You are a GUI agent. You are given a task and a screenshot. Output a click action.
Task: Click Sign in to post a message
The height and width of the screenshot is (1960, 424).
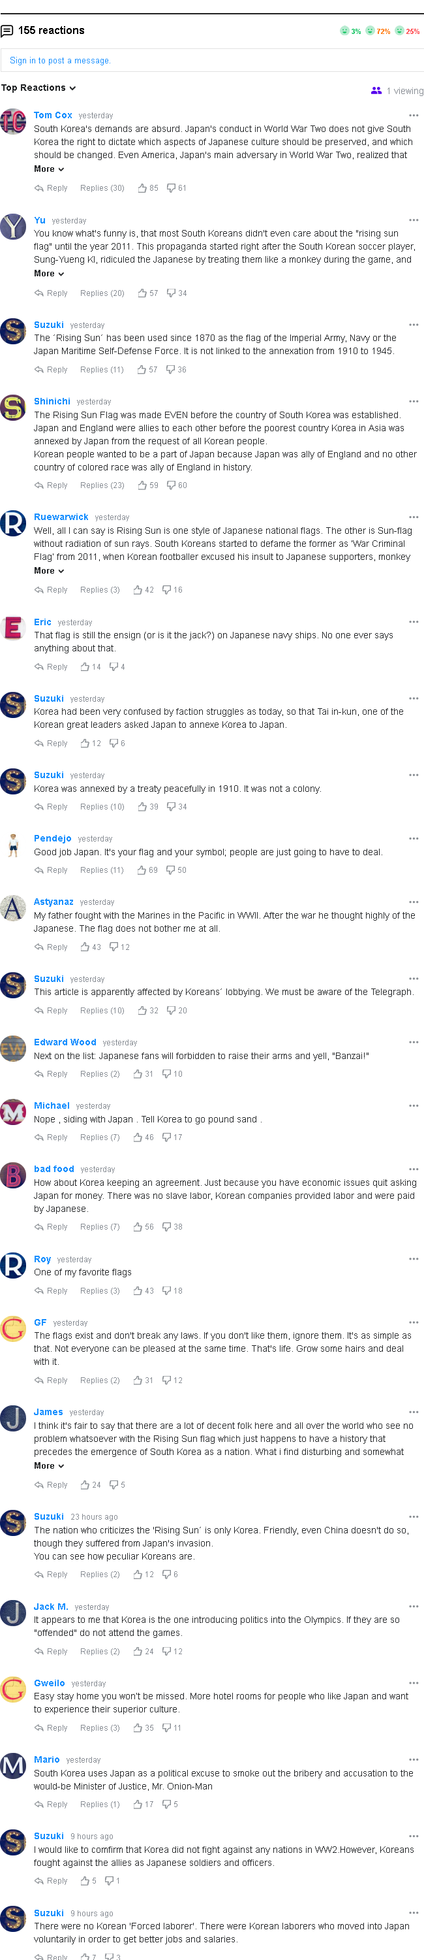tap(60, 61)
